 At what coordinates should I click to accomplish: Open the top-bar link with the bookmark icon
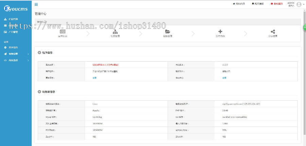point(258,4)
